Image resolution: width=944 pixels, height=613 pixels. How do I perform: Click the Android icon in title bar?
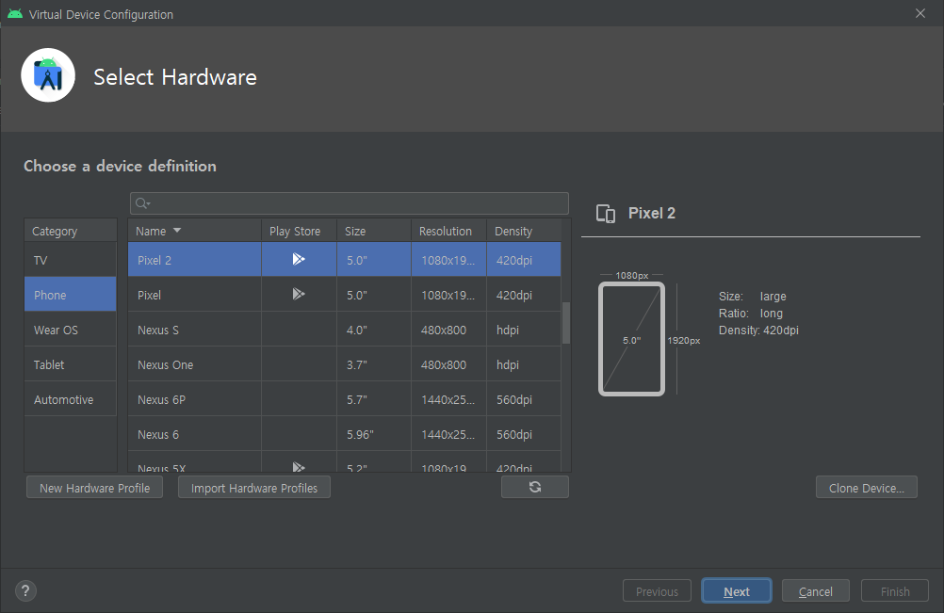tap(15, 14)
